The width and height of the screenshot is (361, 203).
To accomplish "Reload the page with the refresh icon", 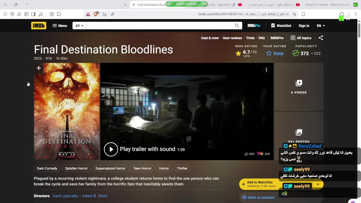I will pos(342,14).
